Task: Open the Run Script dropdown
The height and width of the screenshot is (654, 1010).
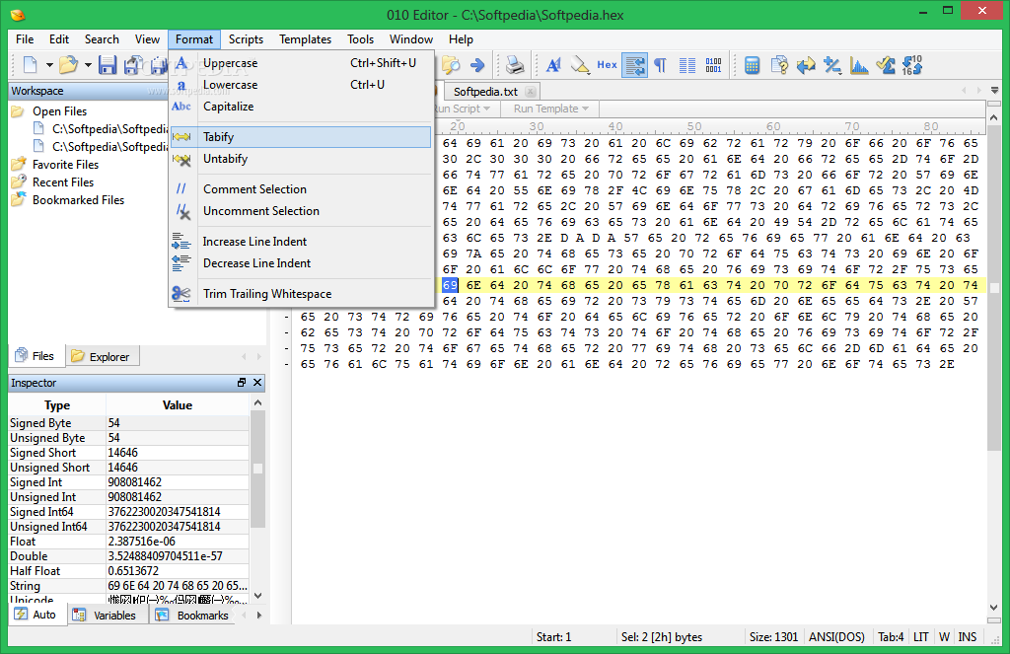Action: [463, 109]
